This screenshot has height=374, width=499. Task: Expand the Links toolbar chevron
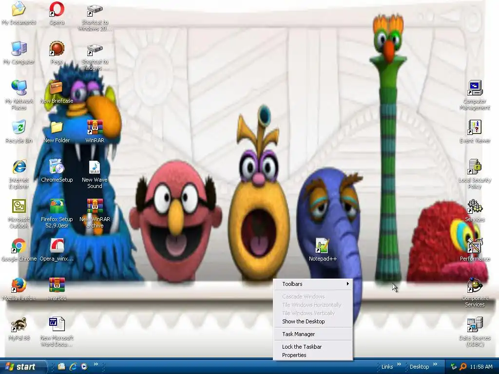[399, 364]
